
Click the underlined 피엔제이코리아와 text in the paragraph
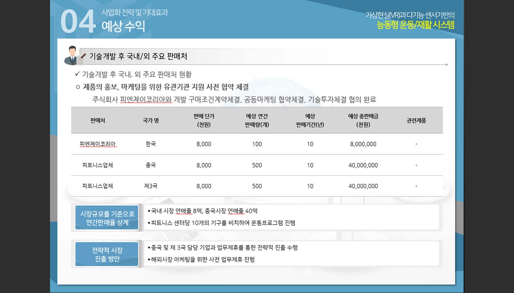coord(146,100)
